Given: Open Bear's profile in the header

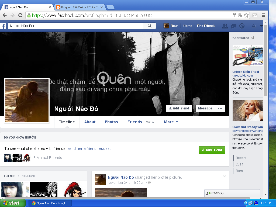Looking at the screenshot, I should pos(171,26).
